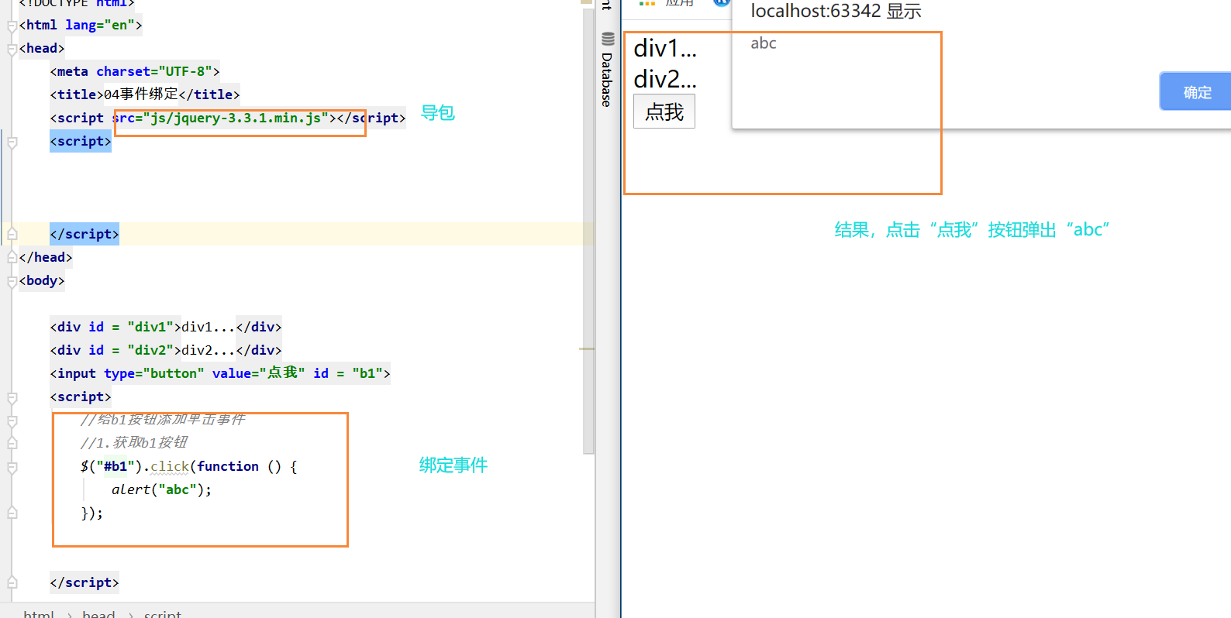Click the highlighted opening <script> tag in head
Viewport: 1231px width, 618px height.
click(x=81, y=141)
